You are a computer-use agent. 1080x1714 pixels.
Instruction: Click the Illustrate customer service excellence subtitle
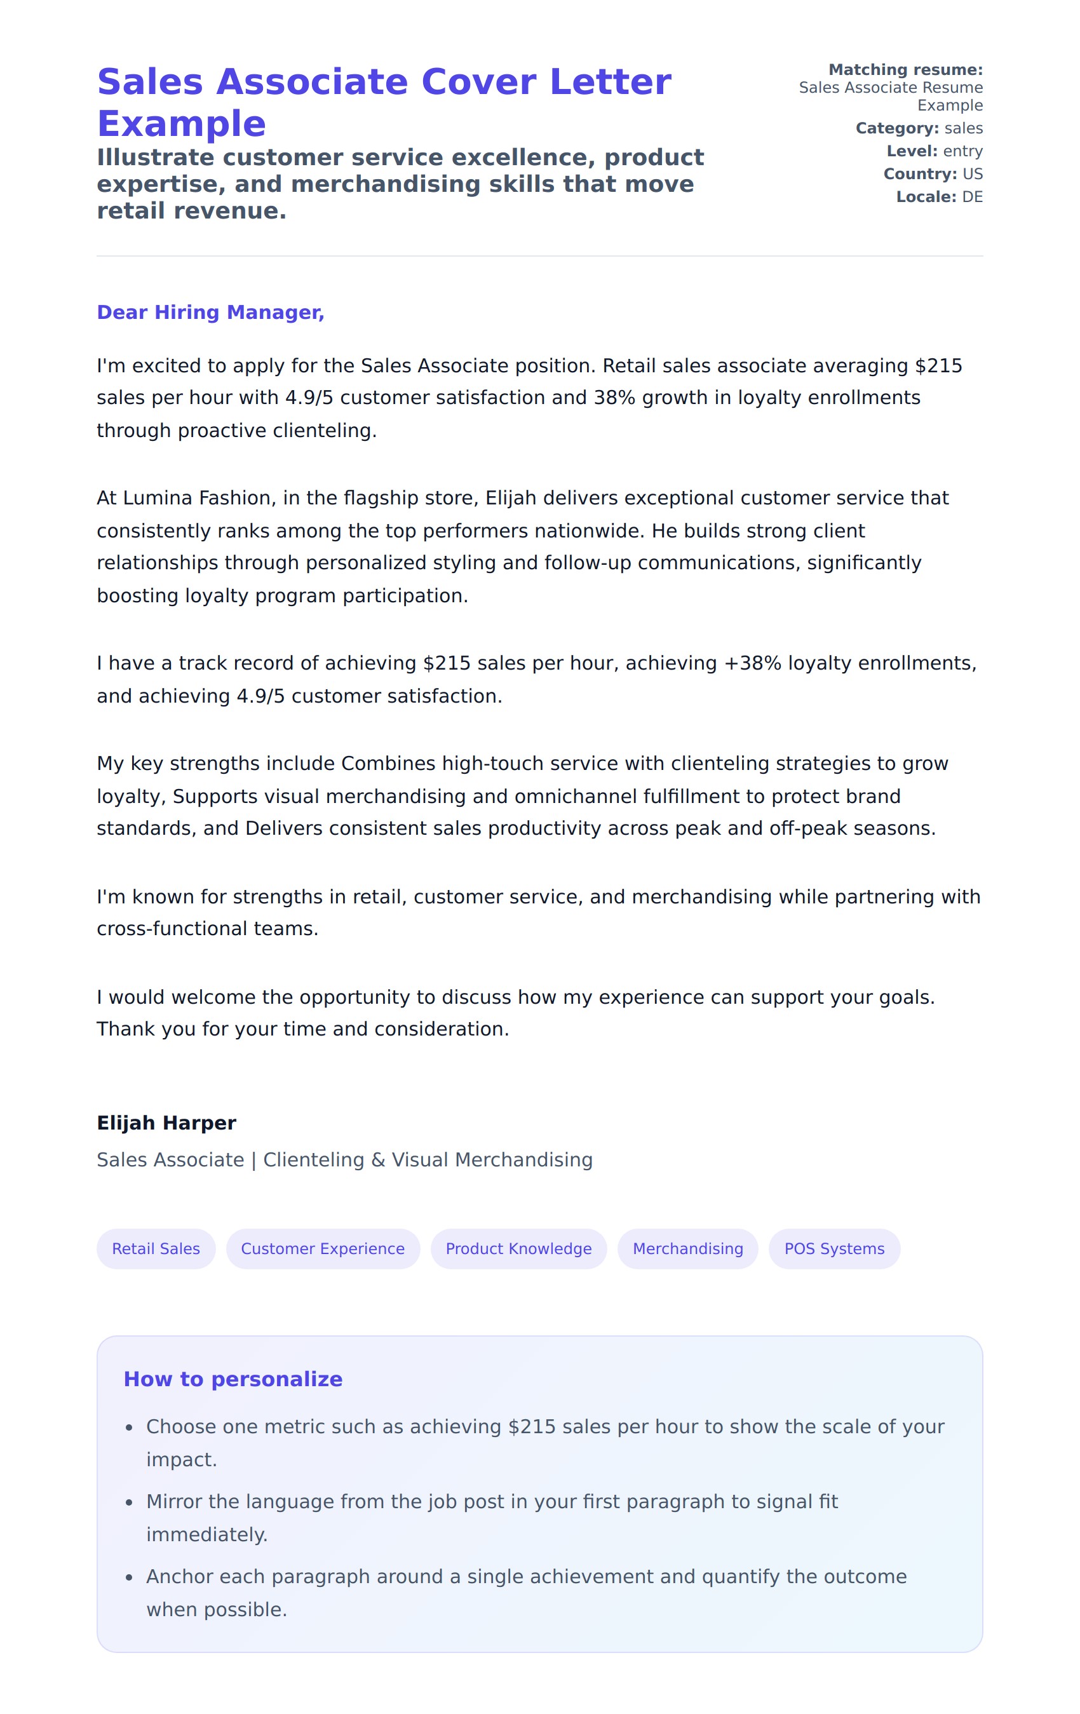pos(400,184)
